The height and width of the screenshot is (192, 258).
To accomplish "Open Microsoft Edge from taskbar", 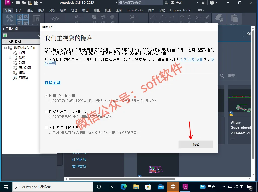I will tap(123, 187).
